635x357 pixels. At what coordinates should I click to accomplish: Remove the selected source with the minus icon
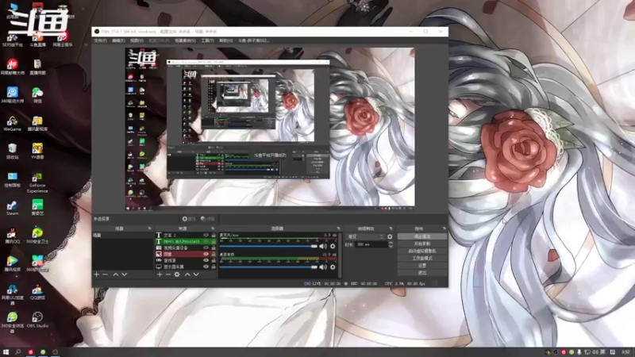pos(168,274)
